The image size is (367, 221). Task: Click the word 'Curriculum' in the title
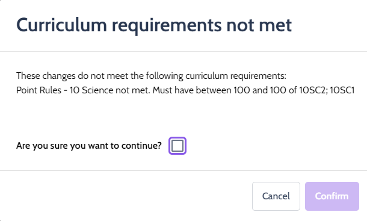pos(61,25)
